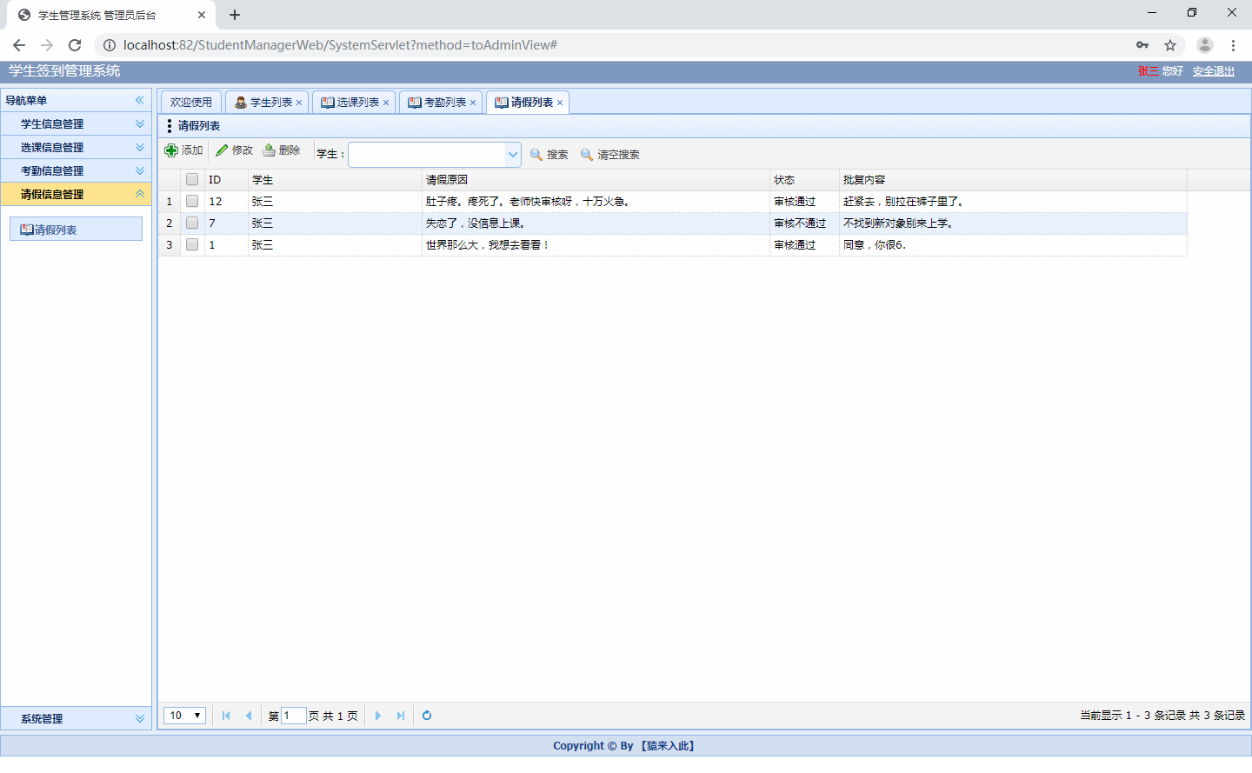The width and height of the screenshot is (1252, 773).
Task: Go to first page in pagination
Action: click(226, 716)
